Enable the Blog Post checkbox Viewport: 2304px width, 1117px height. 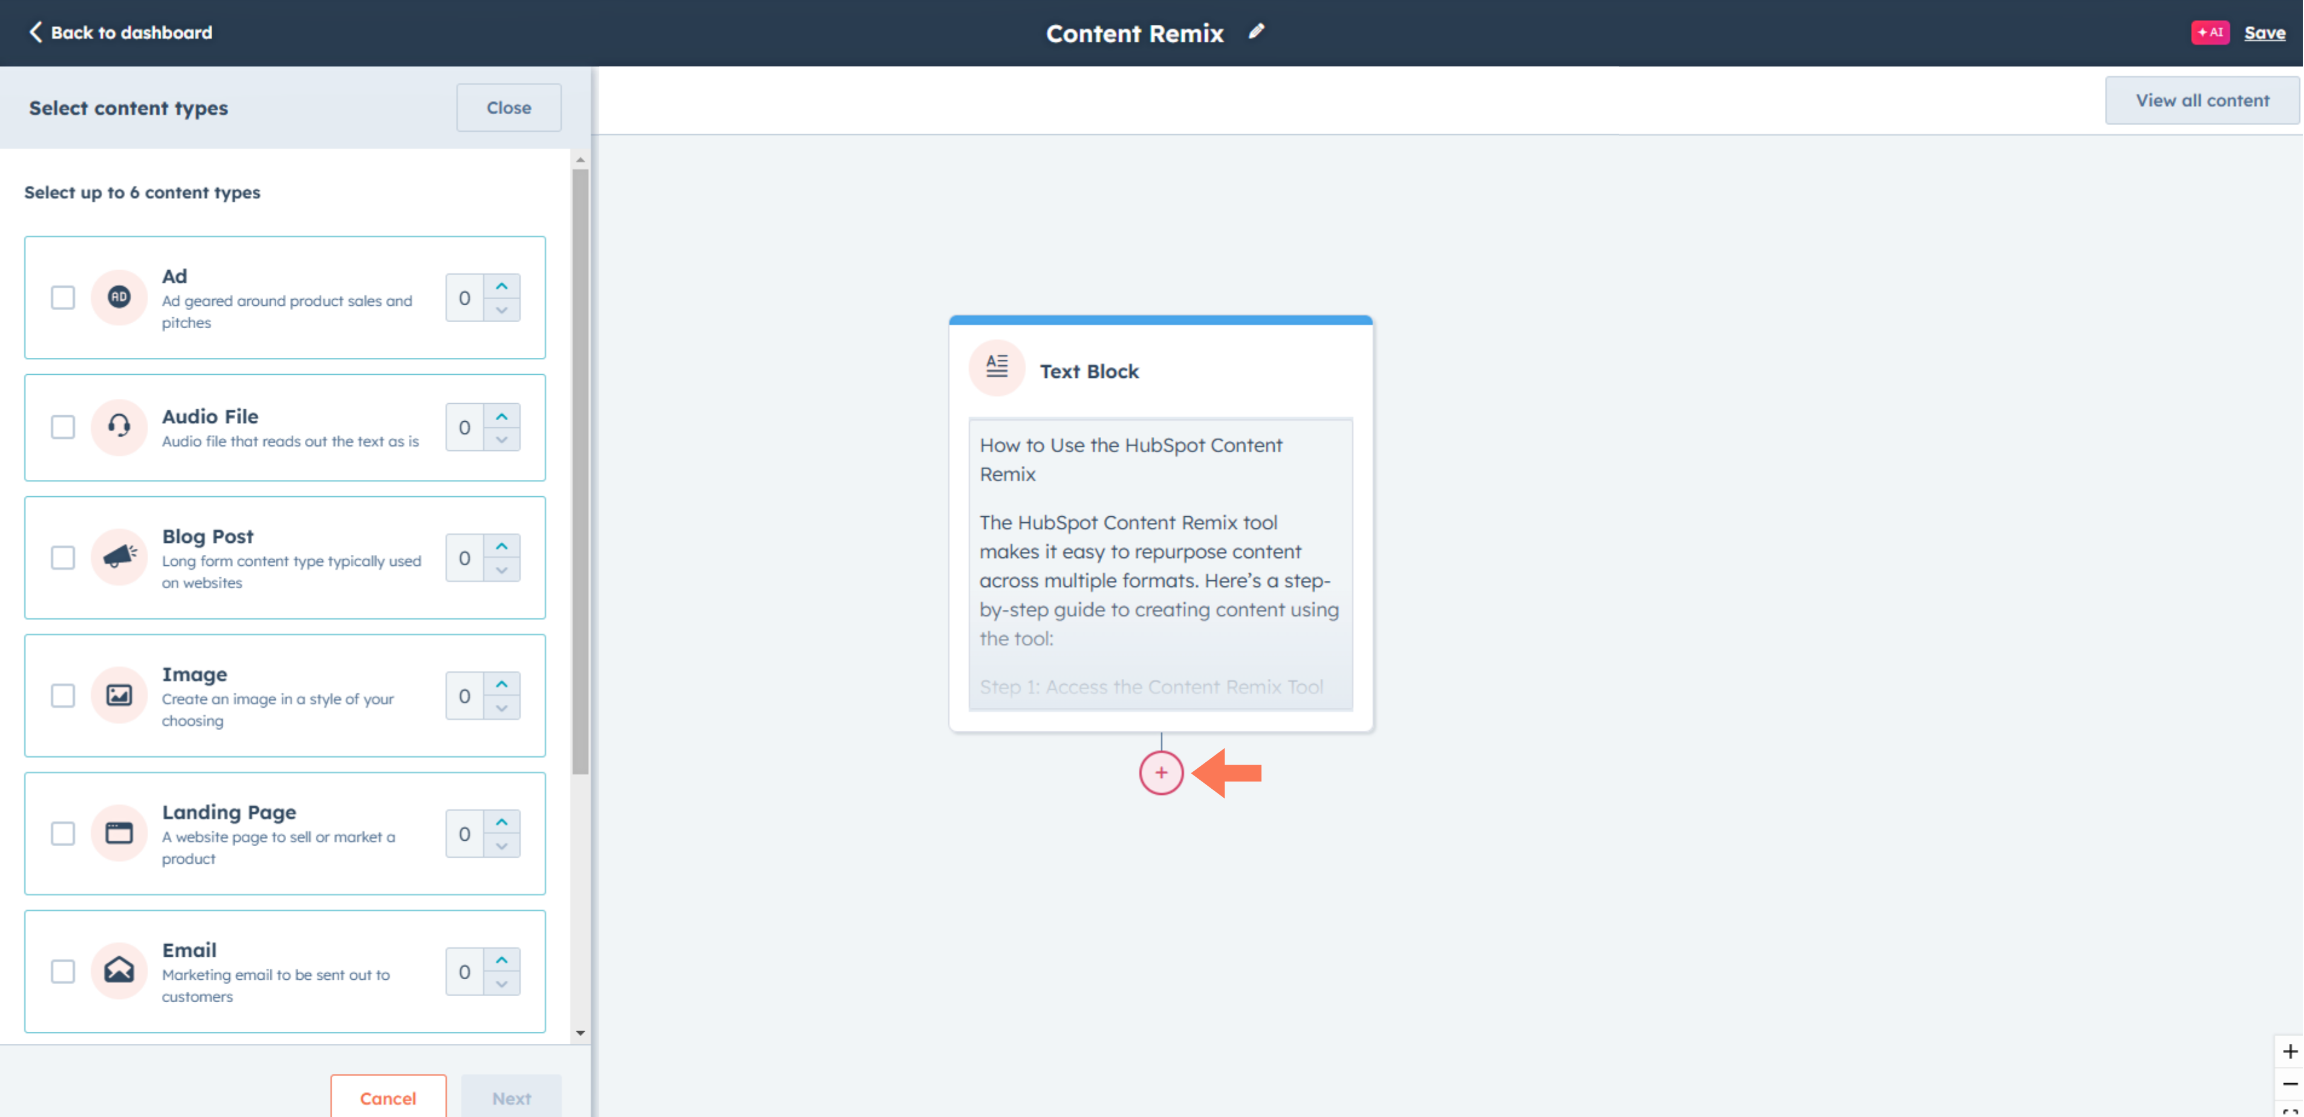63,557
